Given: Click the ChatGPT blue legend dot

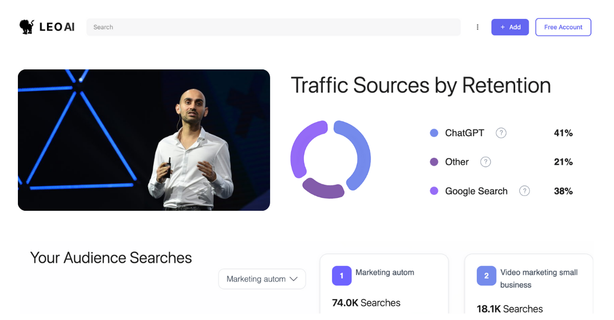Looking at the screenshot, I should (x=434, y=133).
